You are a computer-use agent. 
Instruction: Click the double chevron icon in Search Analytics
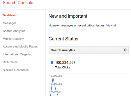(125, 50)
